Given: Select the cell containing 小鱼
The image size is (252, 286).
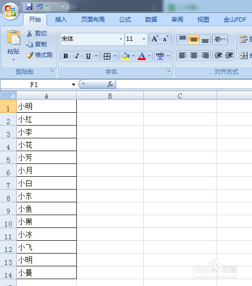Looking at the screenshot, I should tap(46, 209).
